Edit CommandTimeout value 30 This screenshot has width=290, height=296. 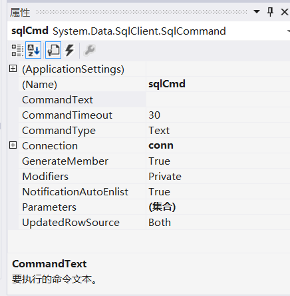[218, 115]
